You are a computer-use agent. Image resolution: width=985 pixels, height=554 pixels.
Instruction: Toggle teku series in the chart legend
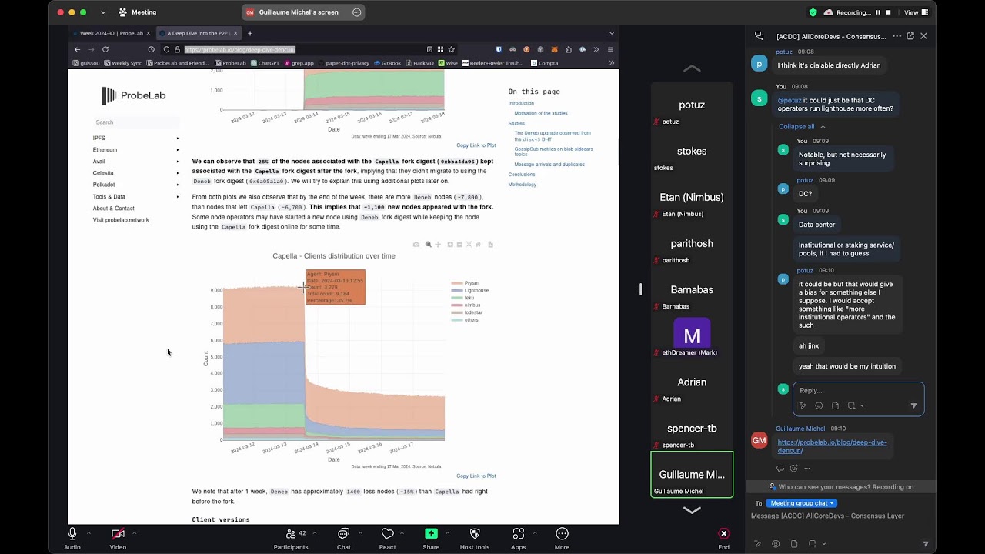tap(462, 298)
